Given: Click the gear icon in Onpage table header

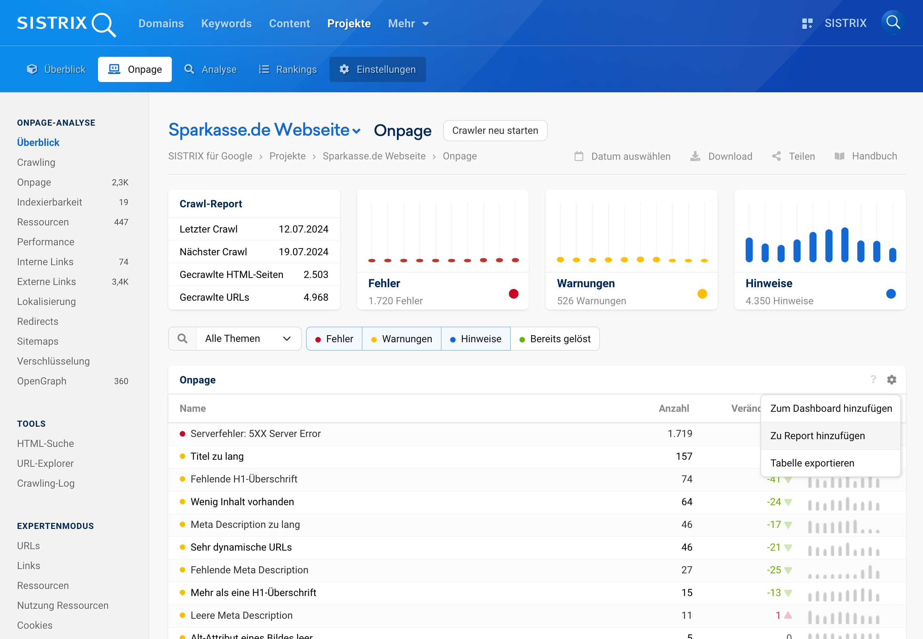Looking at the screenshot, I should click(x=891, y=379).
